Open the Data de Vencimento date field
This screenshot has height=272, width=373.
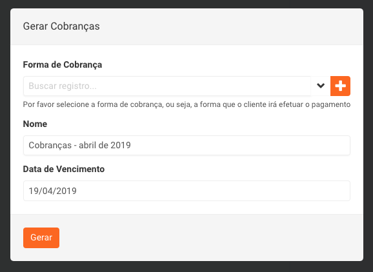coord(186,191)
